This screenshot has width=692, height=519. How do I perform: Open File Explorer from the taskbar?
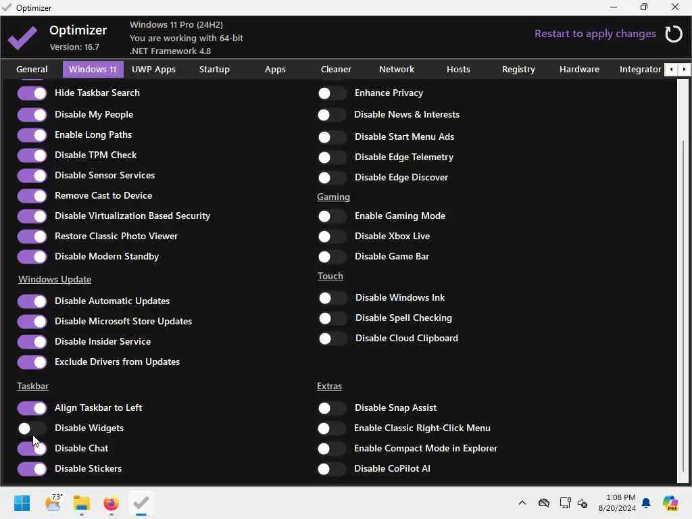click(x=82, y=503)
